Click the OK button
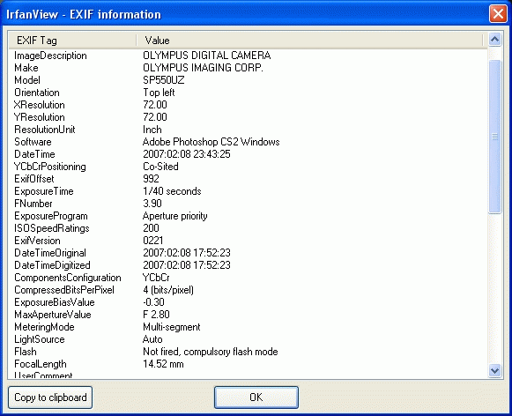Screen dimensions: 512x416 coord(256,397)
